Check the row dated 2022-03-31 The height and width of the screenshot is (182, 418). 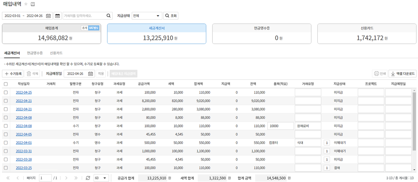tap(6, 151)
